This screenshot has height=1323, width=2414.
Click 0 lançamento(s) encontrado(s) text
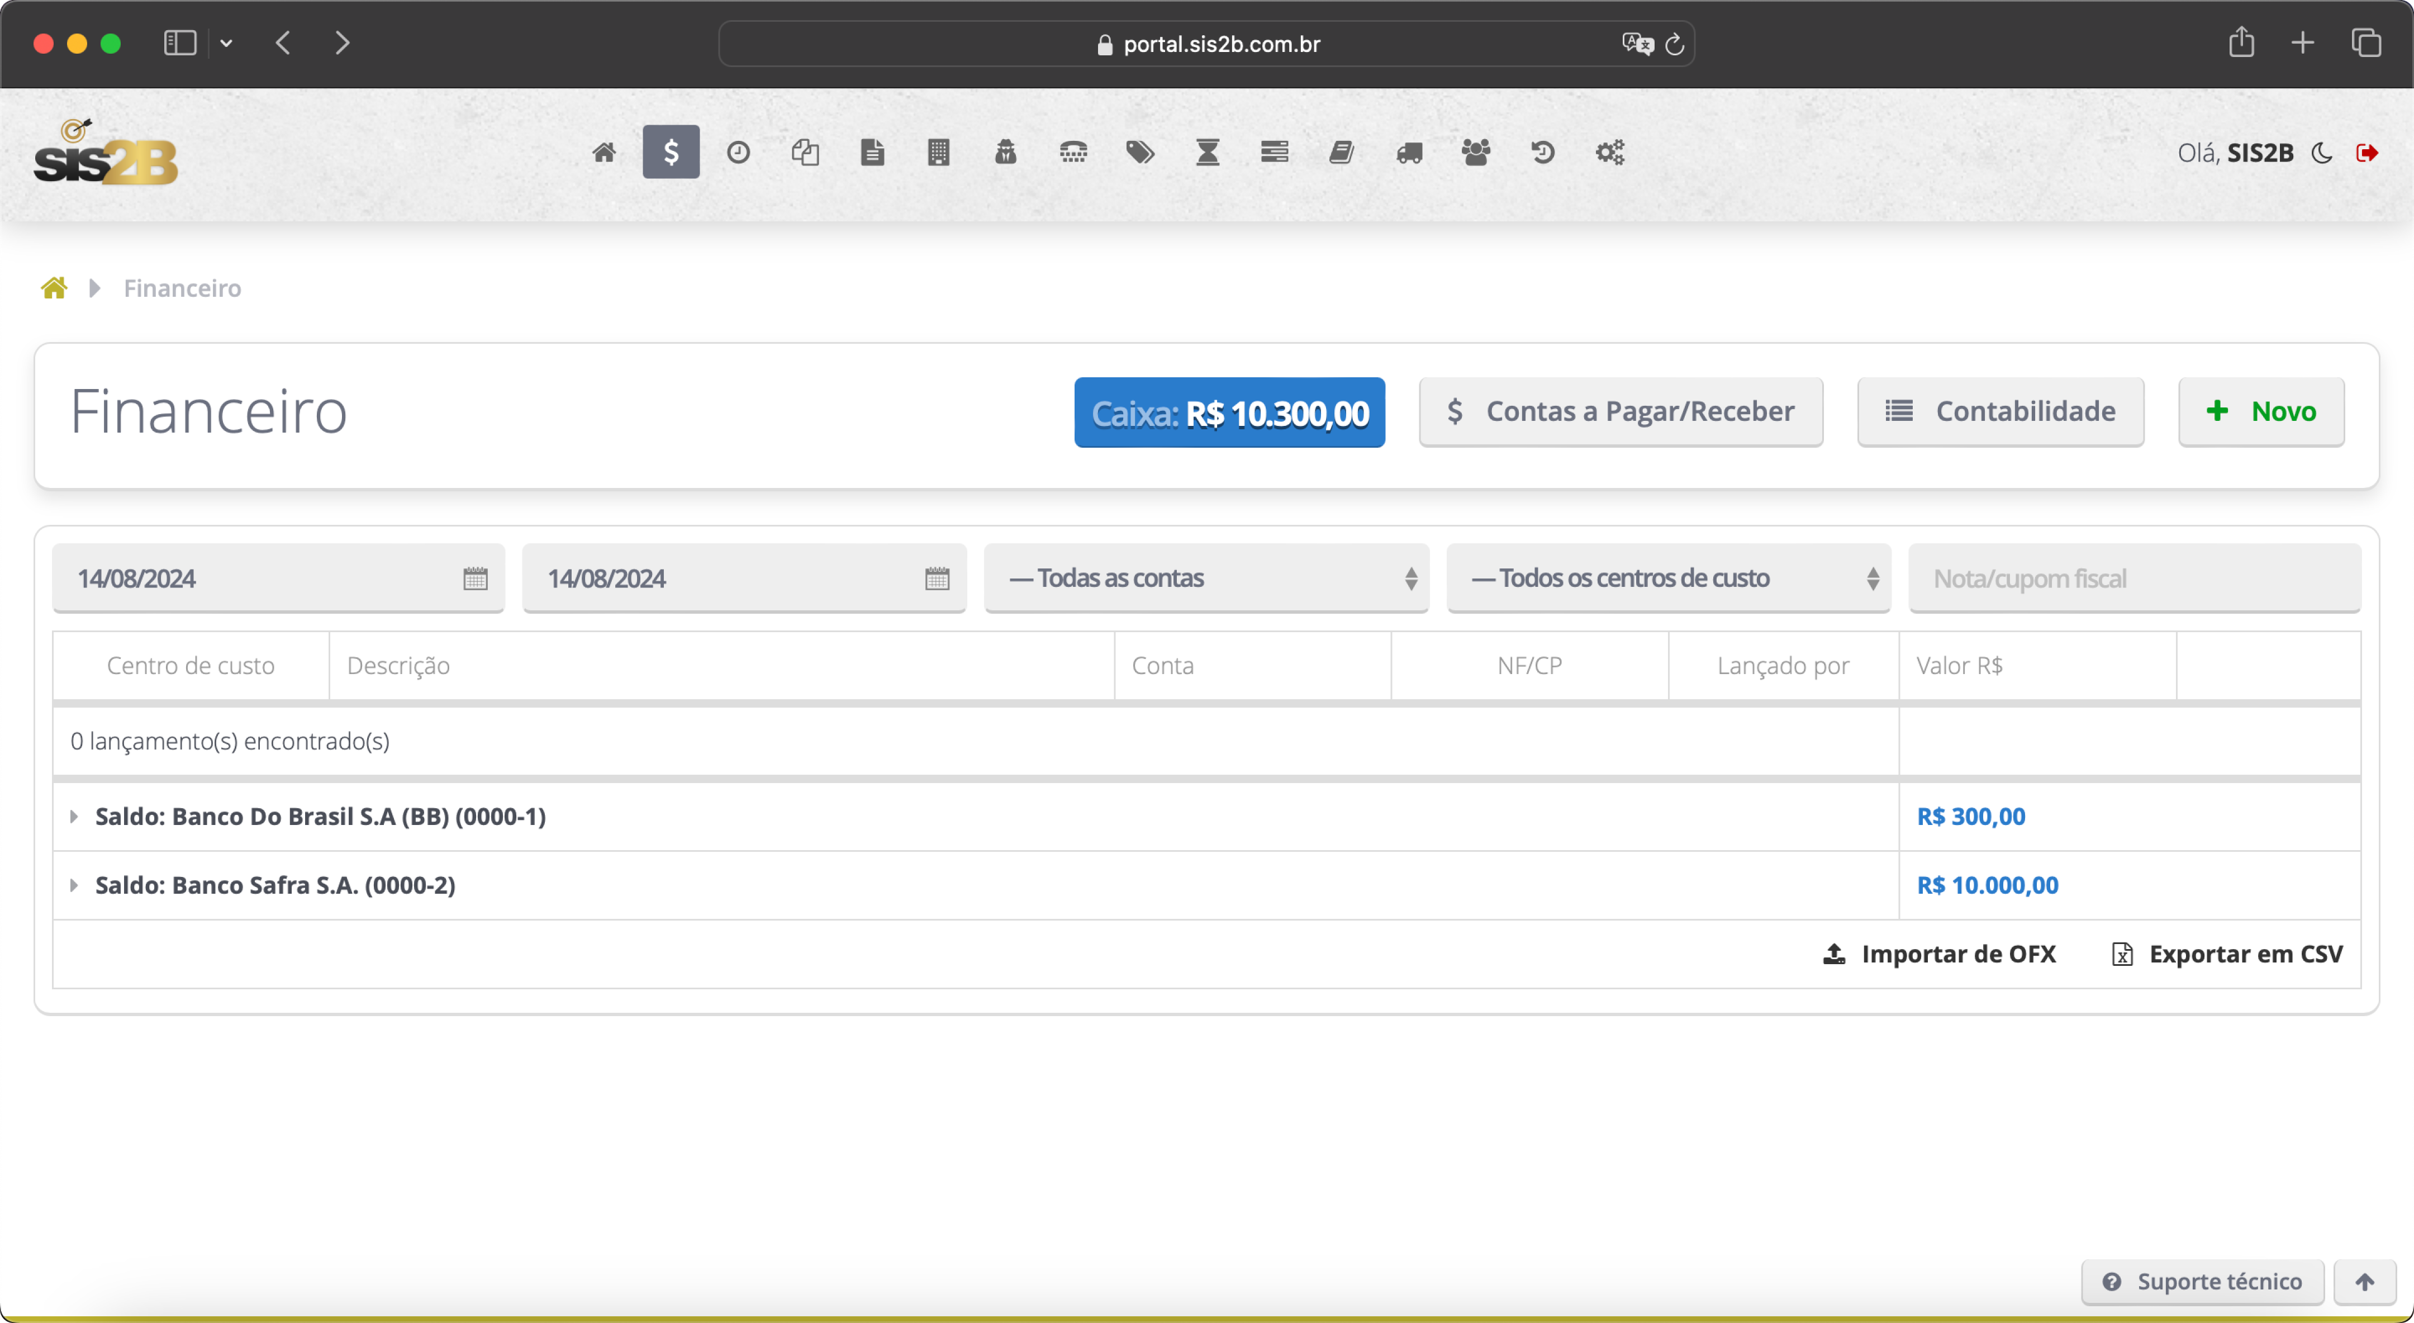click(230, 741)
